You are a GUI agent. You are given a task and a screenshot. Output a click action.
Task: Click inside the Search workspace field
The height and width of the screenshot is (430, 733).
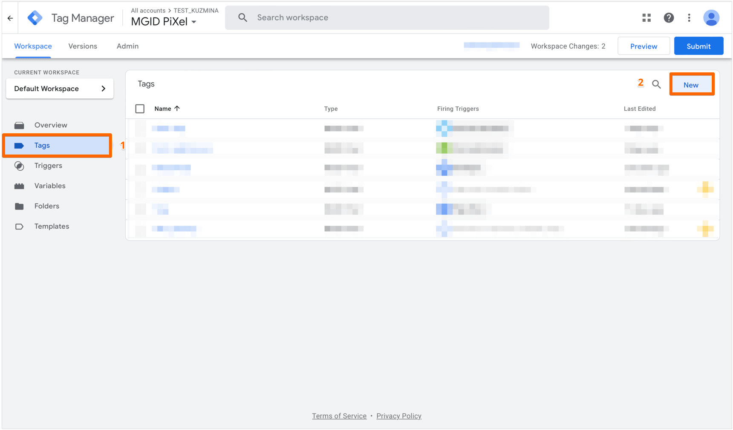[x=384, y=17]
